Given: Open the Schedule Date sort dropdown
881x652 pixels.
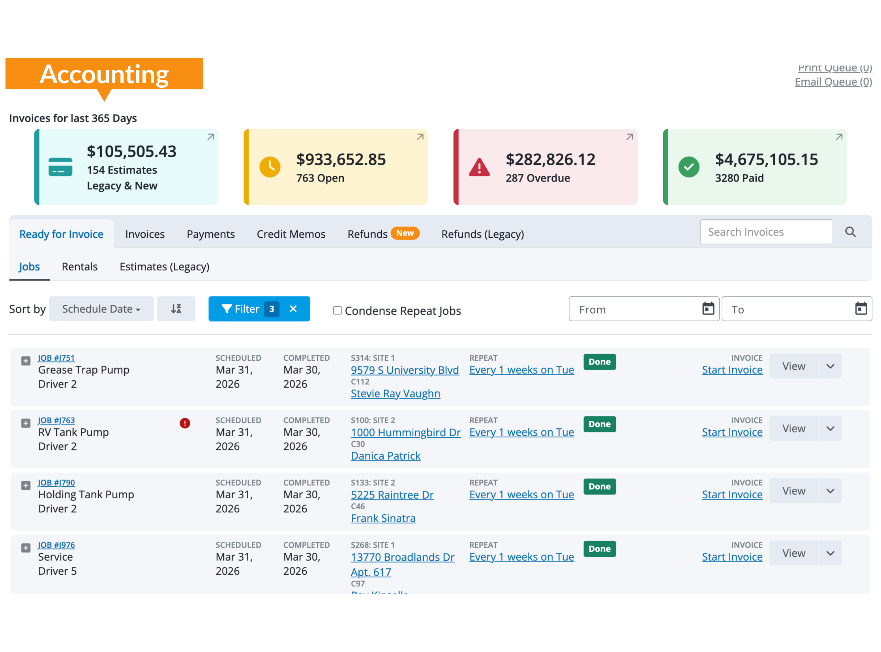Looking at the screenshot, I should coord(101,309).
